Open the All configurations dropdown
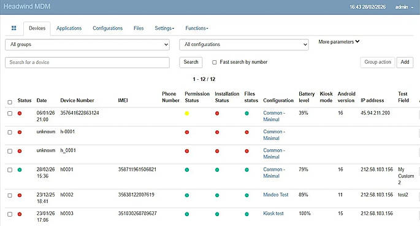The width and height of the screenshot is (420, 226). [x=244, y=45]
